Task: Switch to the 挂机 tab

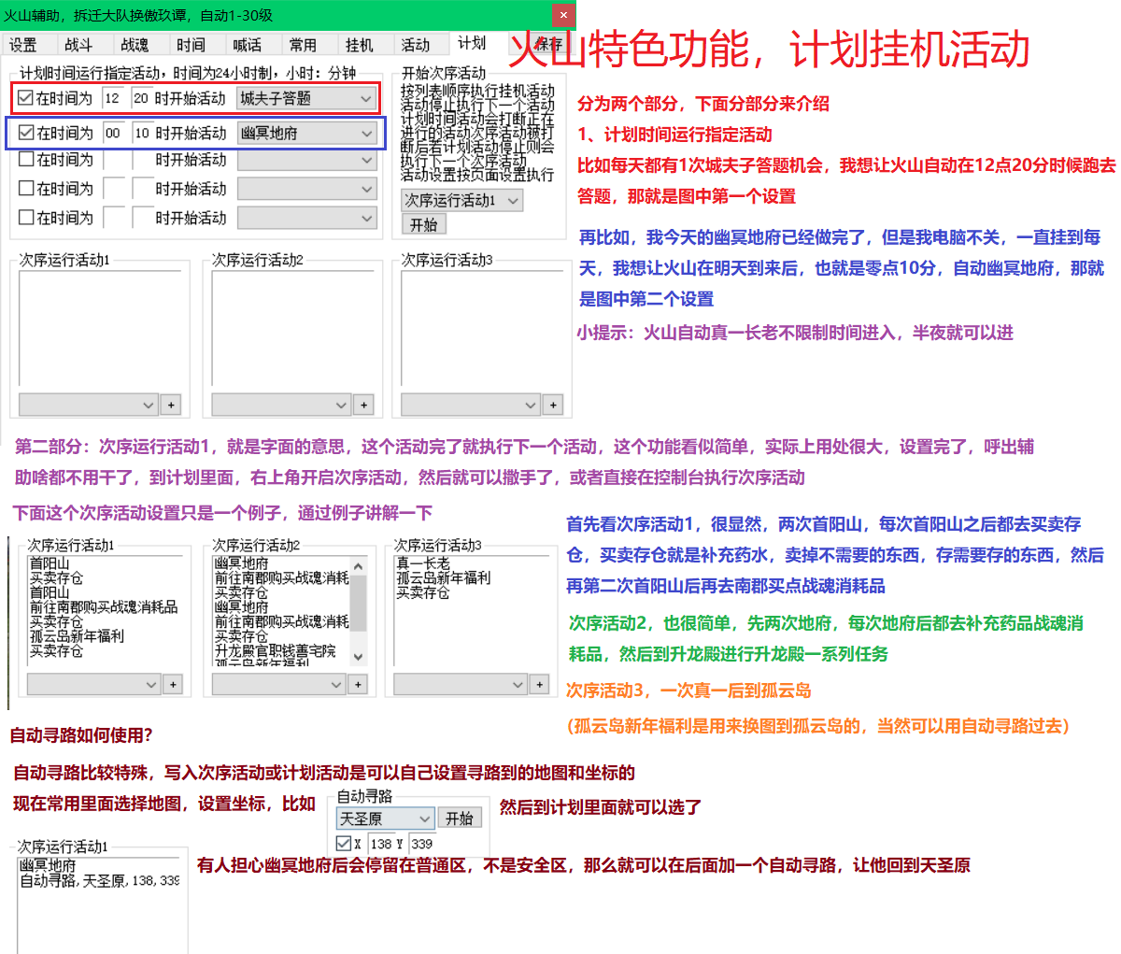Action: coord(360,45)
